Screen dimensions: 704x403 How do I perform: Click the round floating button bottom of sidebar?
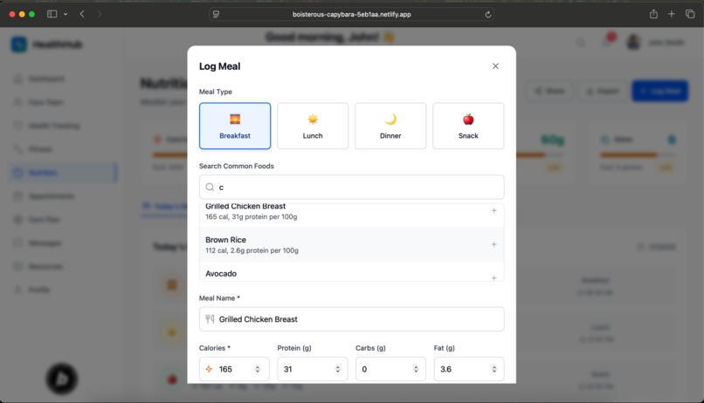[x=62, y=379]
